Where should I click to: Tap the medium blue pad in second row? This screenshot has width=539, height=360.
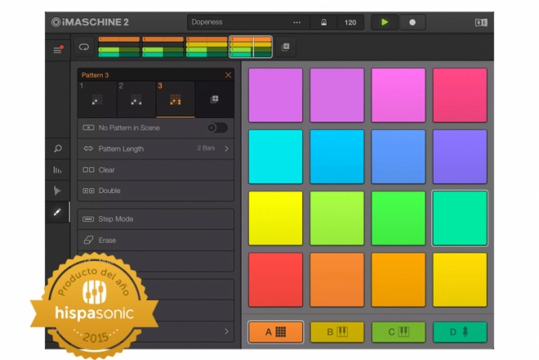point(399,156)
